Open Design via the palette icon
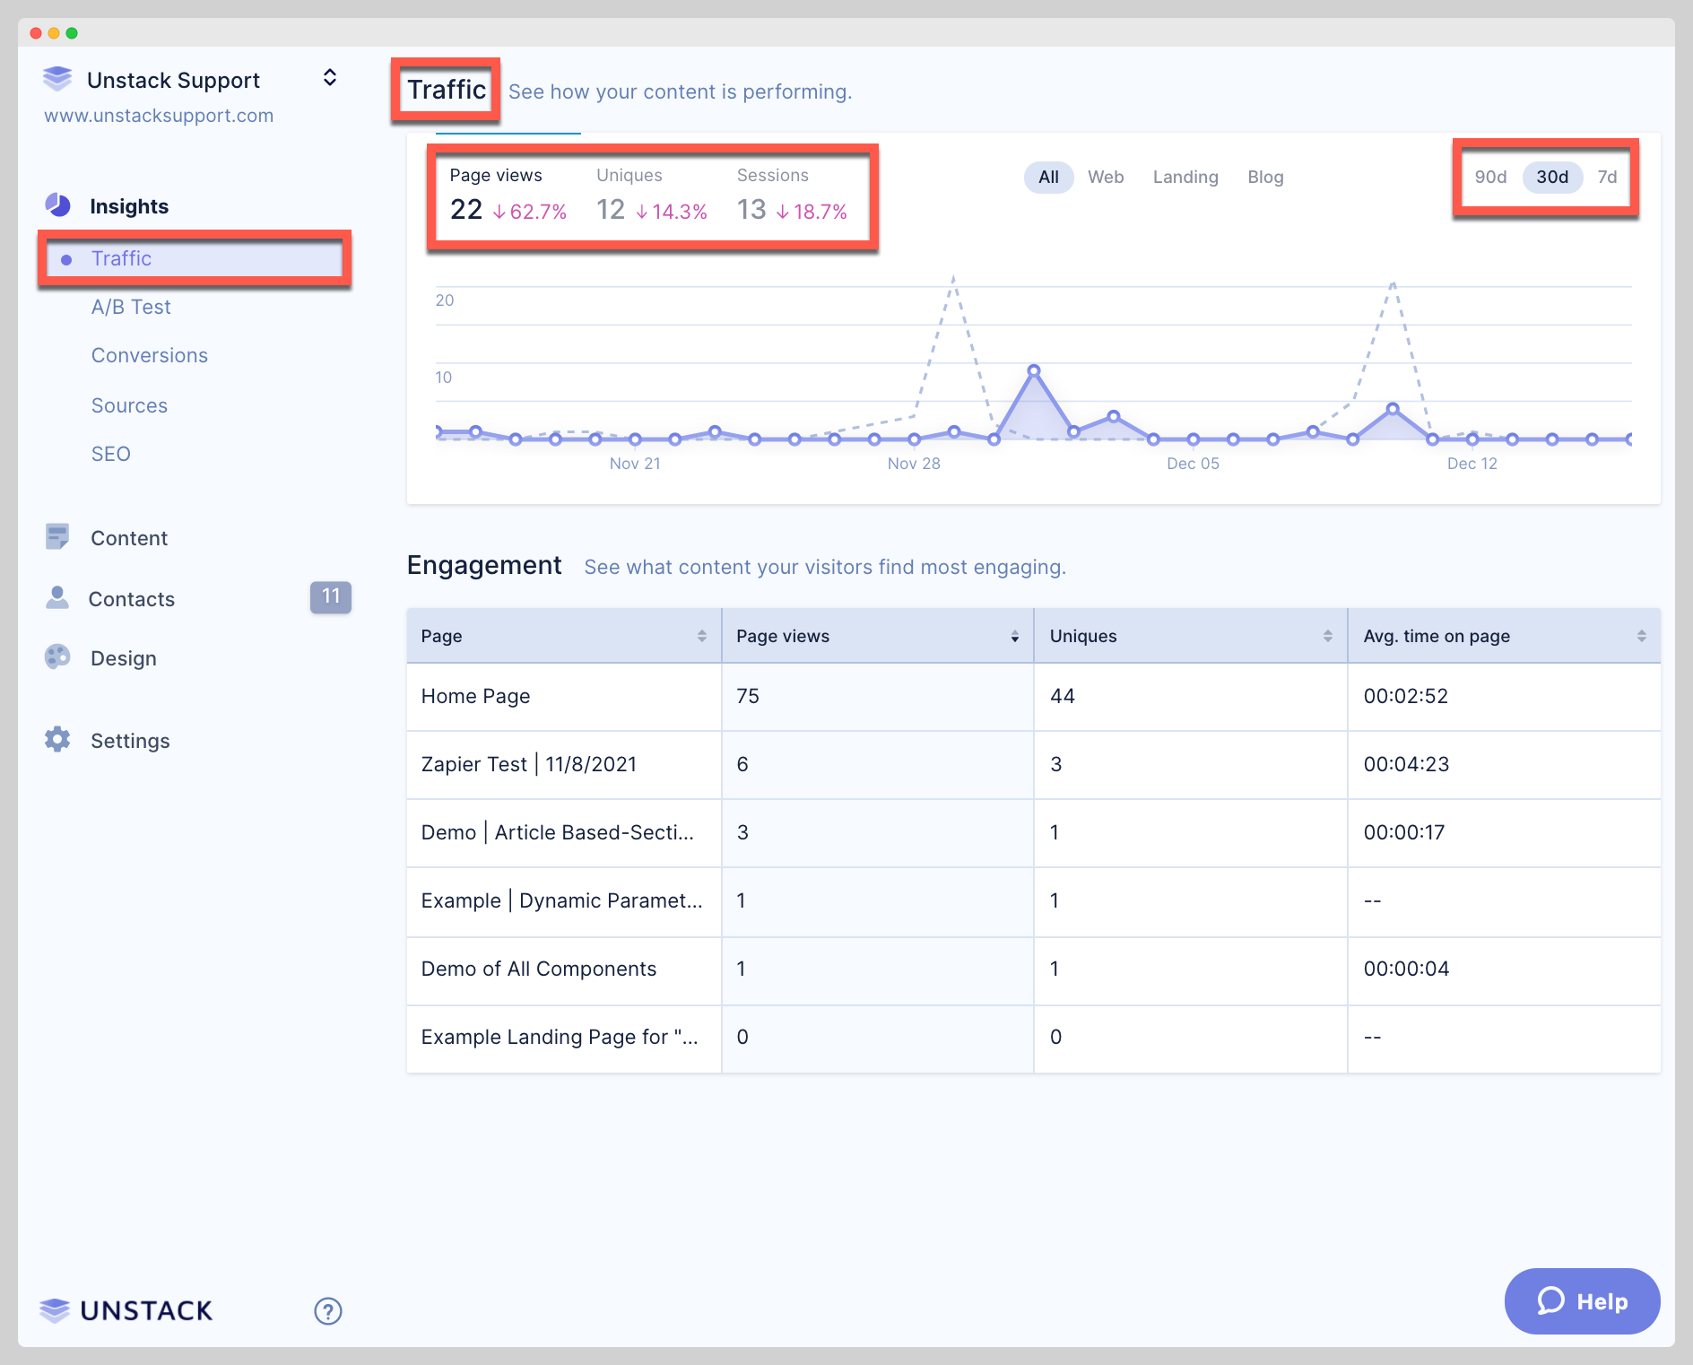1693x1365 pixels. click(56, 657)
